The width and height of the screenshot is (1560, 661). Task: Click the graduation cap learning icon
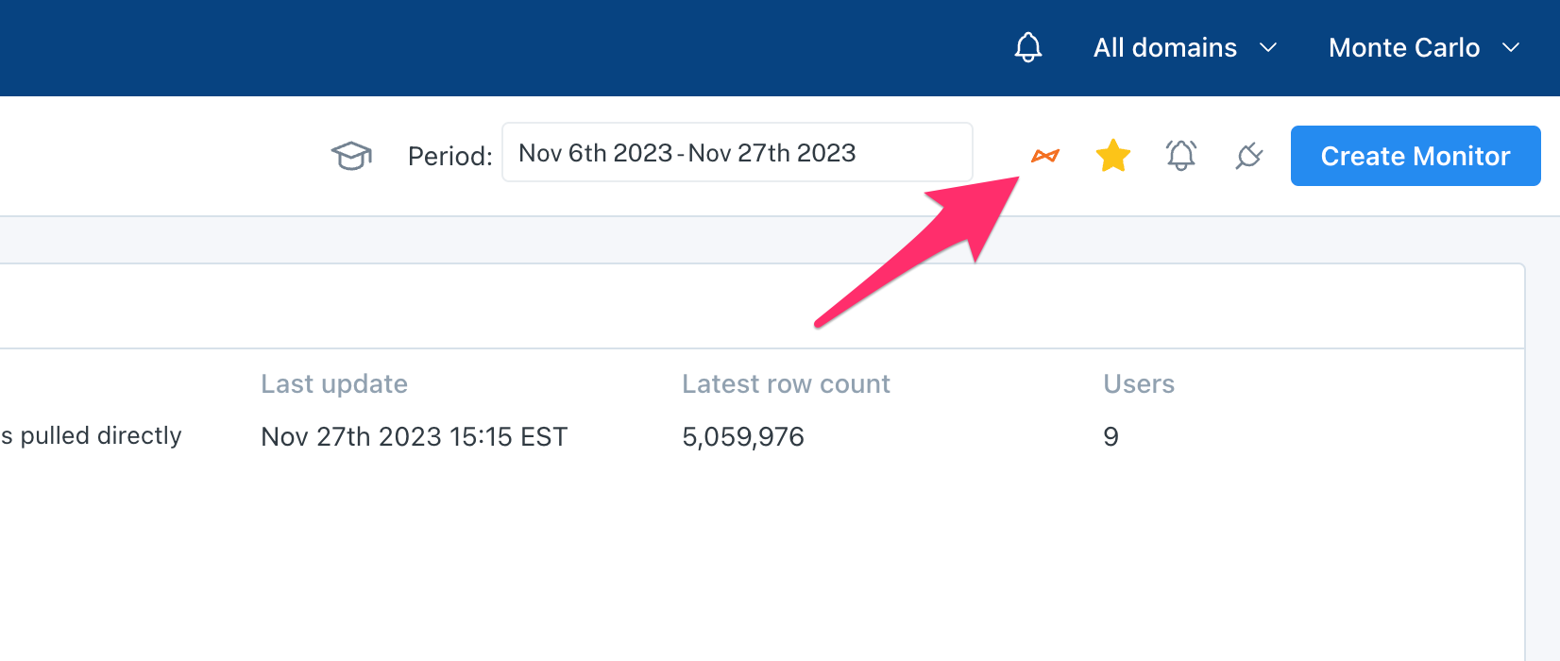pos(351,156)
